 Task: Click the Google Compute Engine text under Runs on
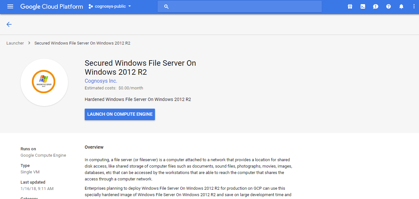(43, 155)
